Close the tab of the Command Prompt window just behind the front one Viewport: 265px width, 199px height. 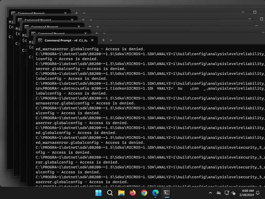click(x=85, y=33)
